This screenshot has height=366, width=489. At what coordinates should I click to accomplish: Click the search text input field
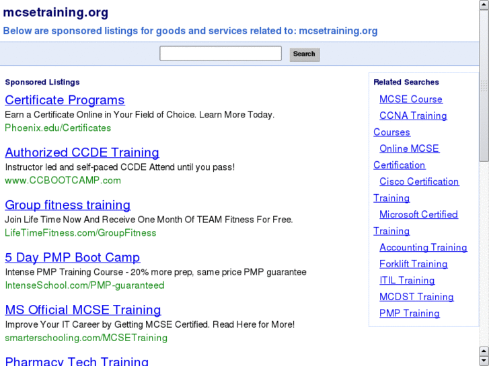(221, 54)
